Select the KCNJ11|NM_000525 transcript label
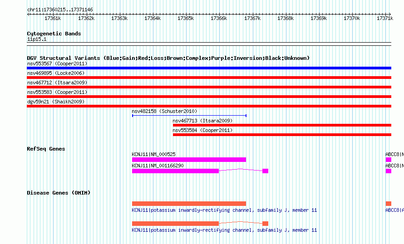 point(153,155)
